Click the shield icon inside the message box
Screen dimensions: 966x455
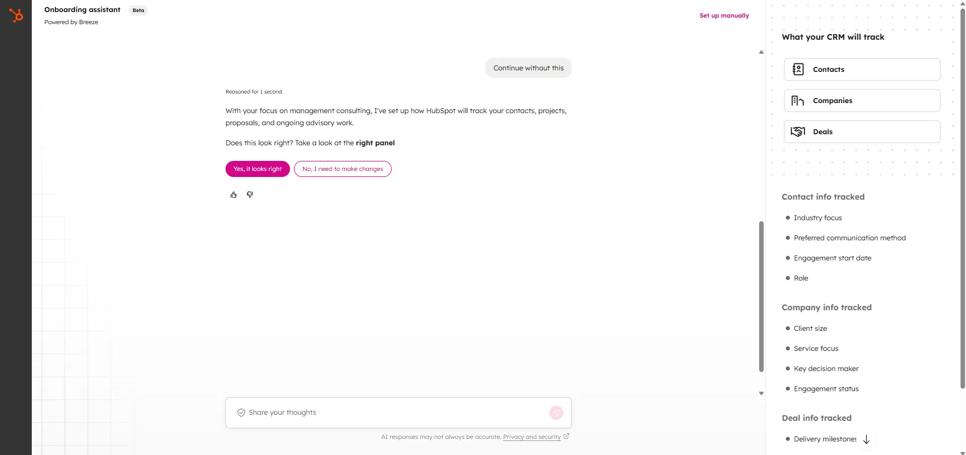(241, 412)
